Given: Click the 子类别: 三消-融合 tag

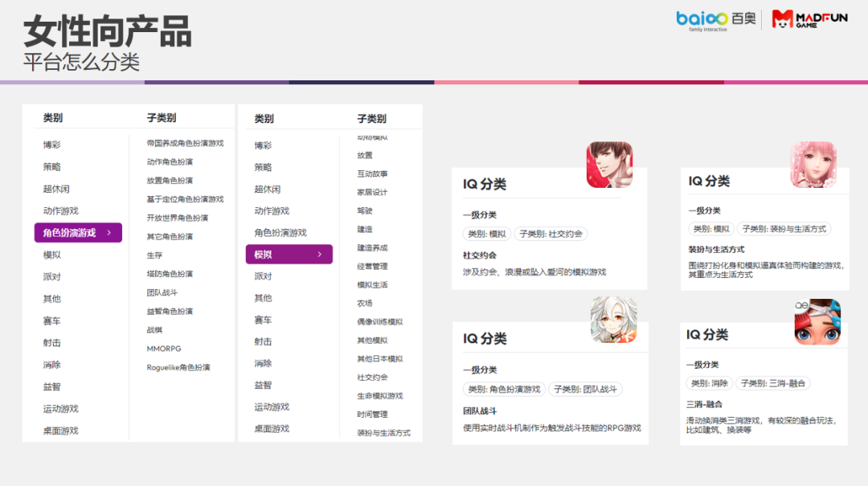Looking at the screenshot, I should 773,384.
